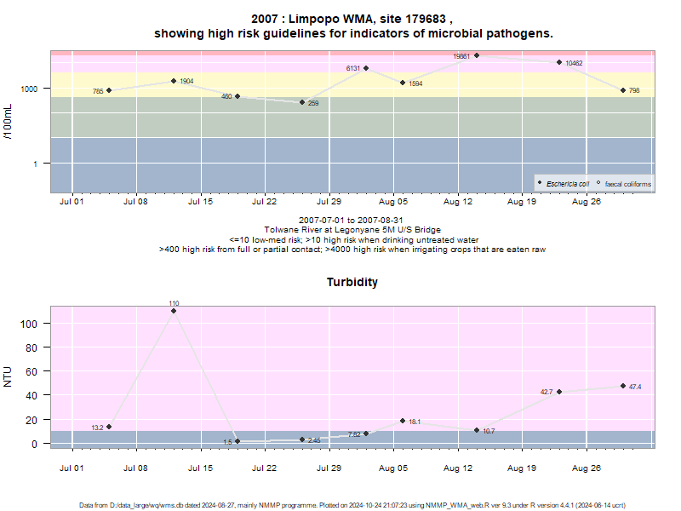Select the turbidity point labeled 47.4
This screenshot has width=681, height=511.
point(623,386)
